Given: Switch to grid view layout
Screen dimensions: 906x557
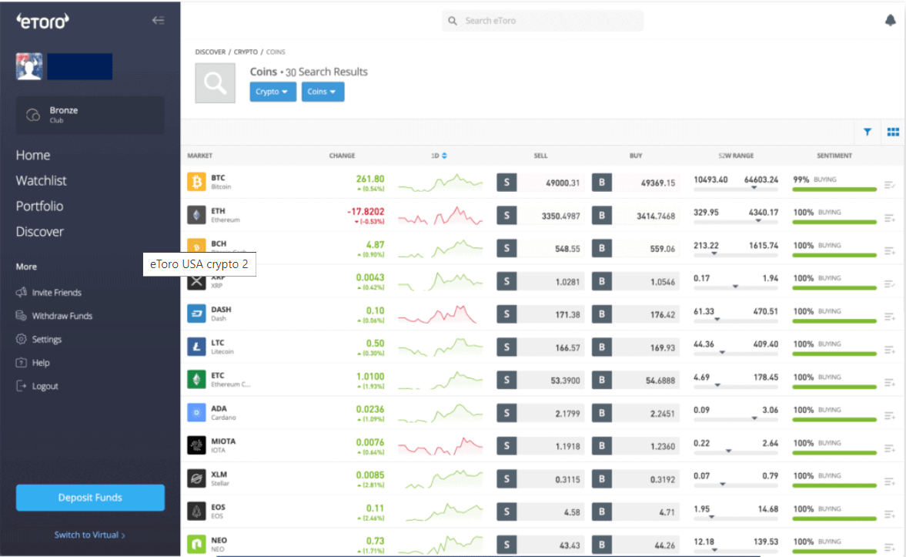Looking at the screenshot, I should 893,132.
